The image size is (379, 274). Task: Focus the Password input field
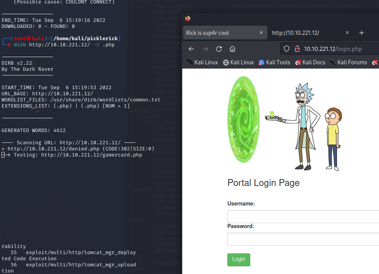[x=303, y=239]
